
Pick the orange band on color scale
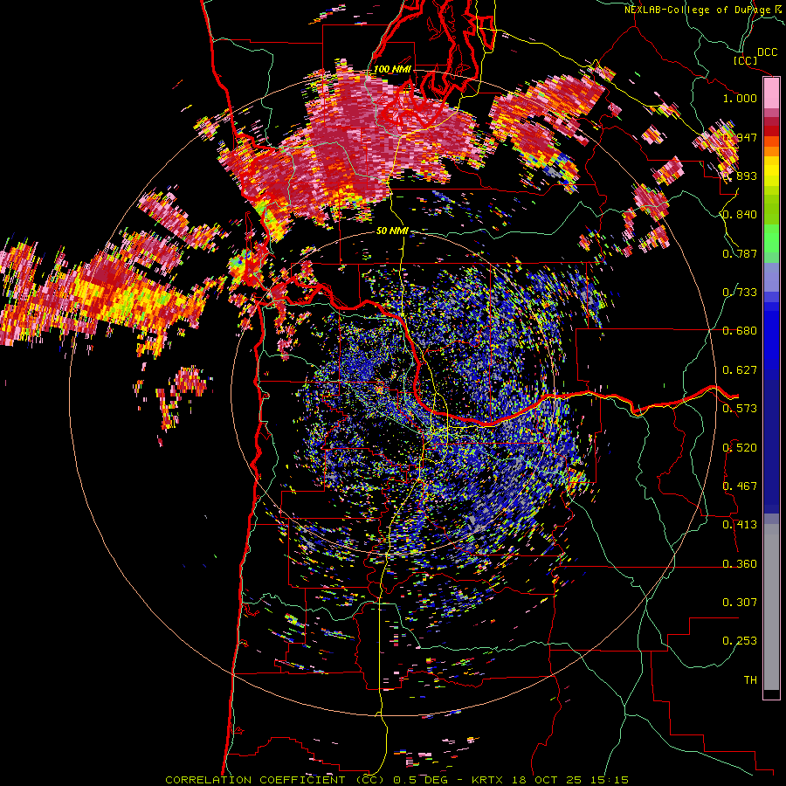[771, 150]
